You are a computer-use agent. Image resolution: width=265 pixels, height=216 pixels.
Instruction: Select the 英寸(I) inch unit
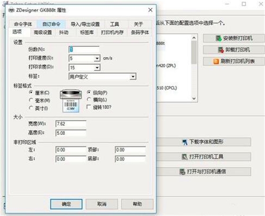tap(31, 108)
